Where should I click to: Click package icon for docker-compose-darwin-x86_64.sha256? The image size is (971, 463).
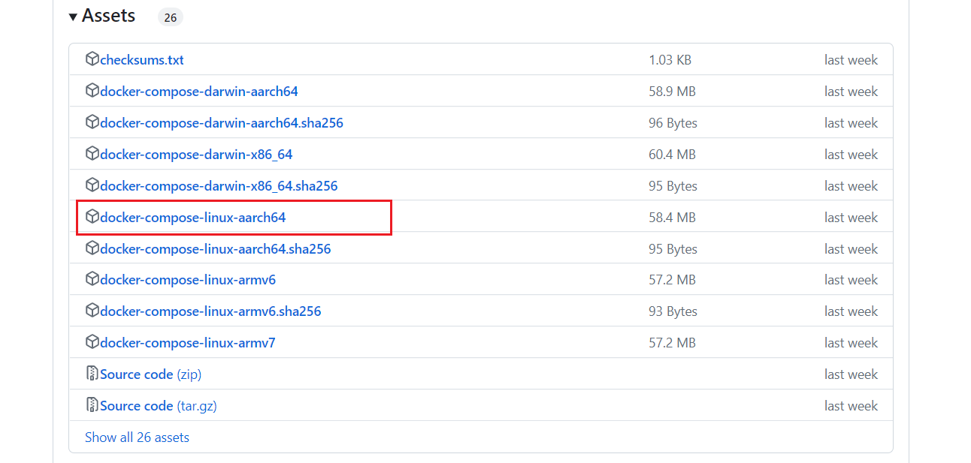click(92, 185)
